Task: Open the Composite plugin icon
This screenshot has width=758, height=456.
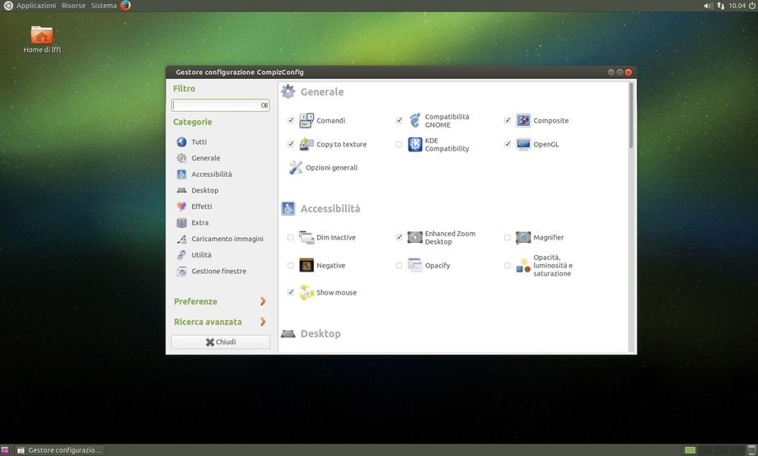Action: [523, 121]
